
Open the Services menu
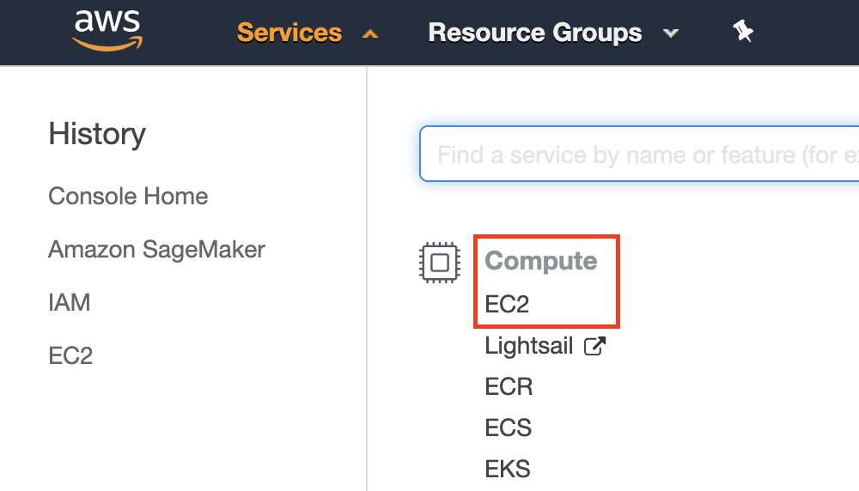click(289, 33)
